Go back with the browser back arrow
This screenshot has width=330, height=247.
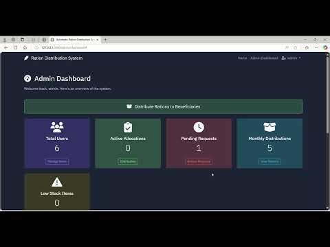6,47
